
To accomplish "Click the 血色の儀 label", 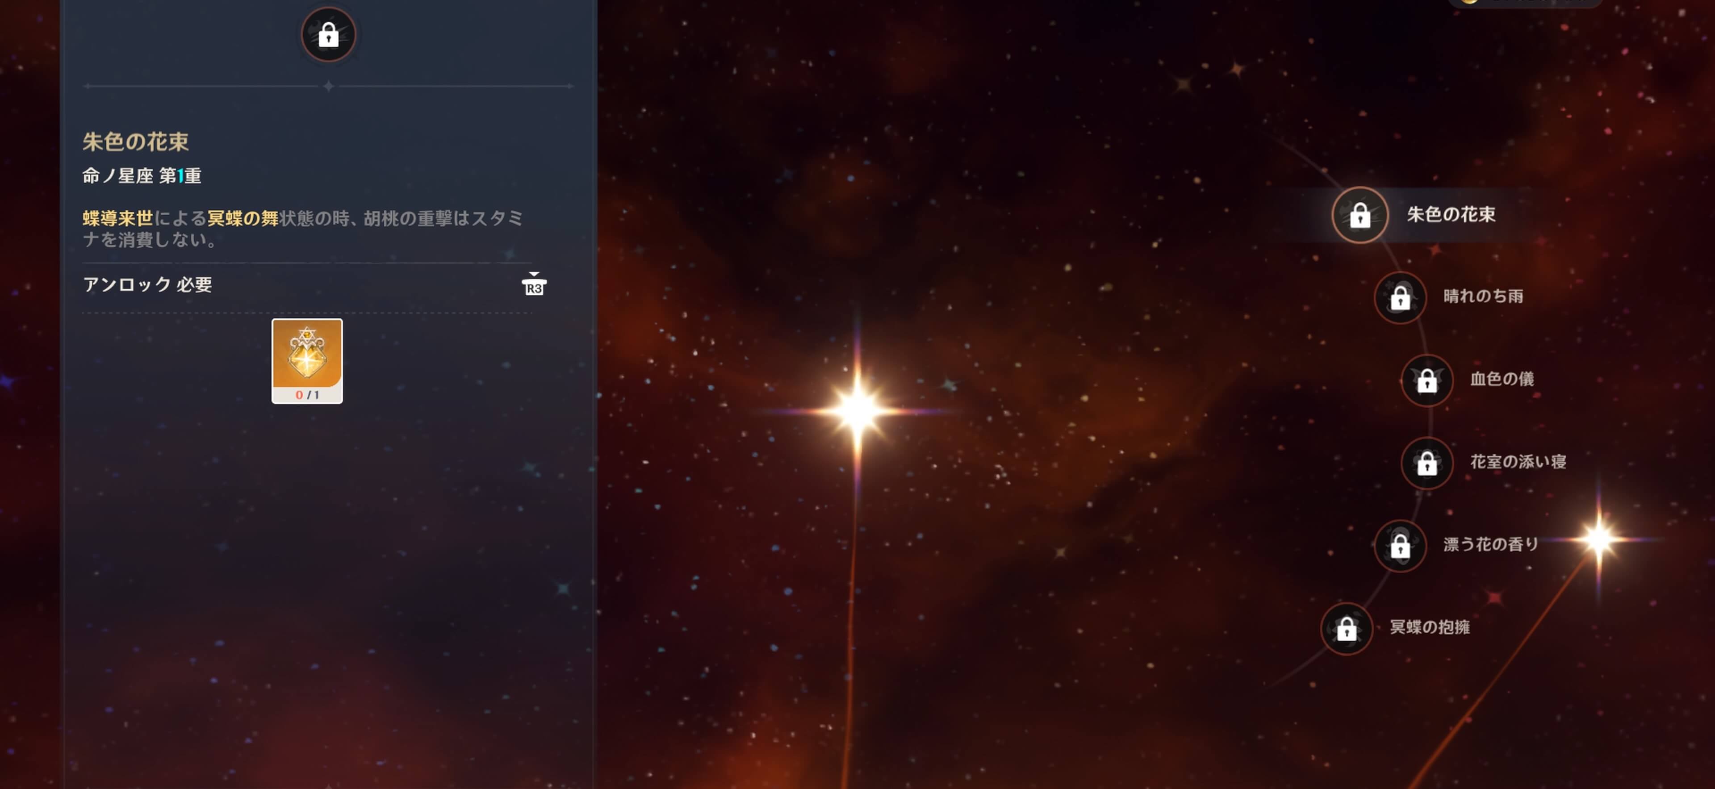I will tap(1501, 379).
